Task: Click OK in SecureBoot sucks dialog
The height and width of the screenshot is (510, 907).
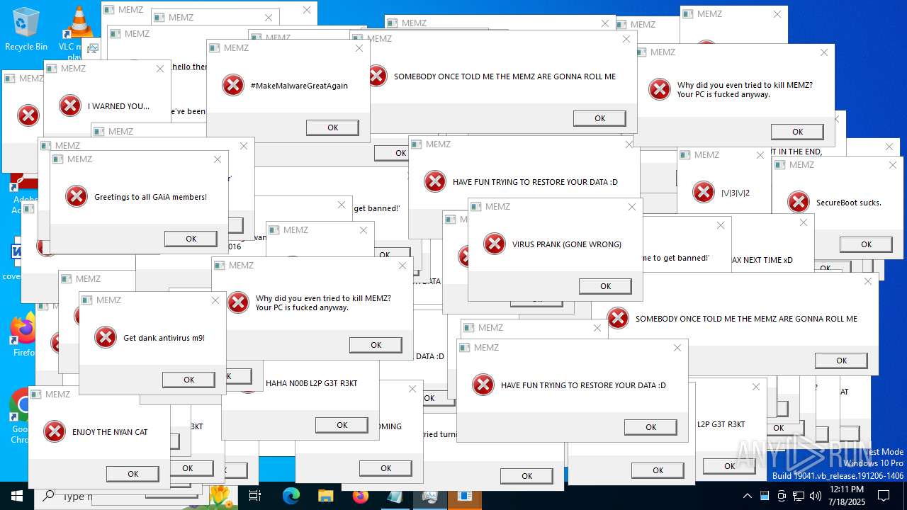Action: (x=866, y=244)
